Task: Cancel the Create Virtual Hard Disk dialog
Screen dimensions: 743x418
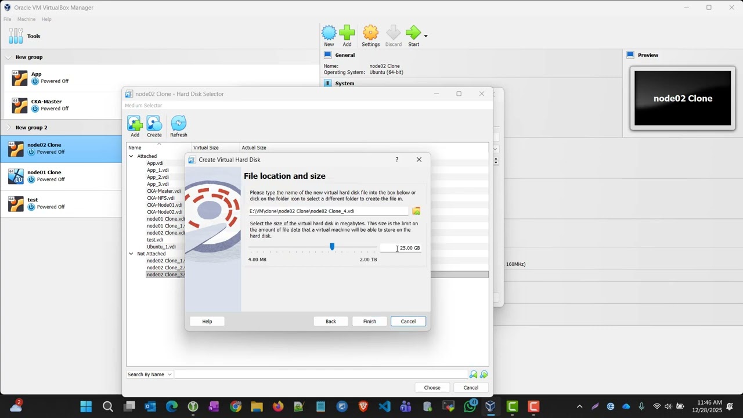Action: [x=408, y=321]
